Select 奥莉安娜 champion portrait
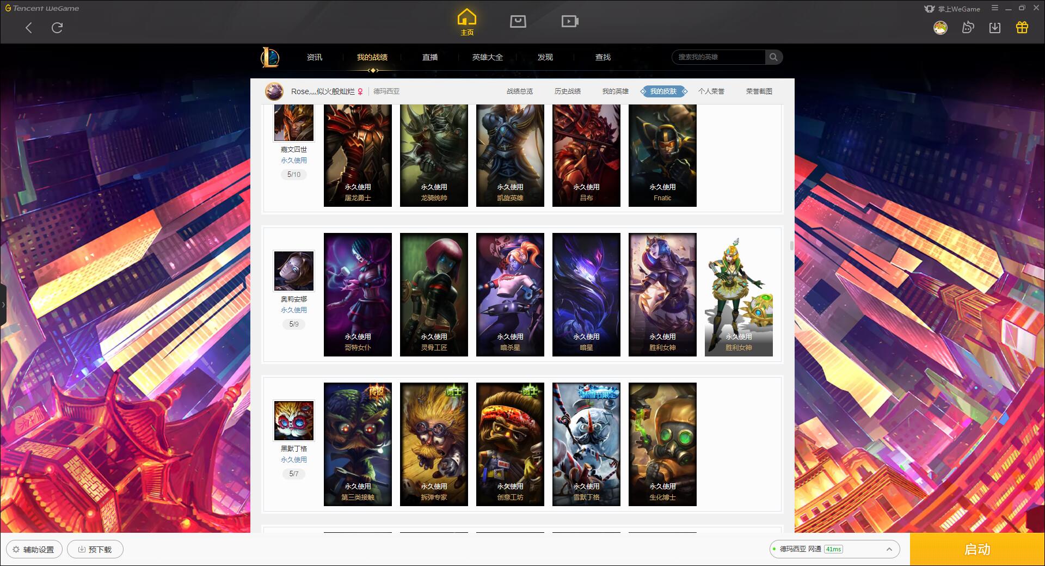This screenshot has width=1045, height=566. [294, 271]
